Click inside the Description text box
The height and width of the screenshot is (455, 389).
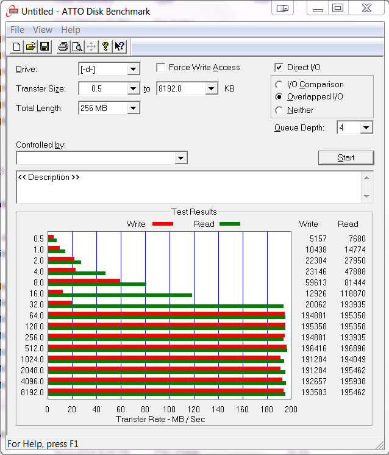point(189,189)
